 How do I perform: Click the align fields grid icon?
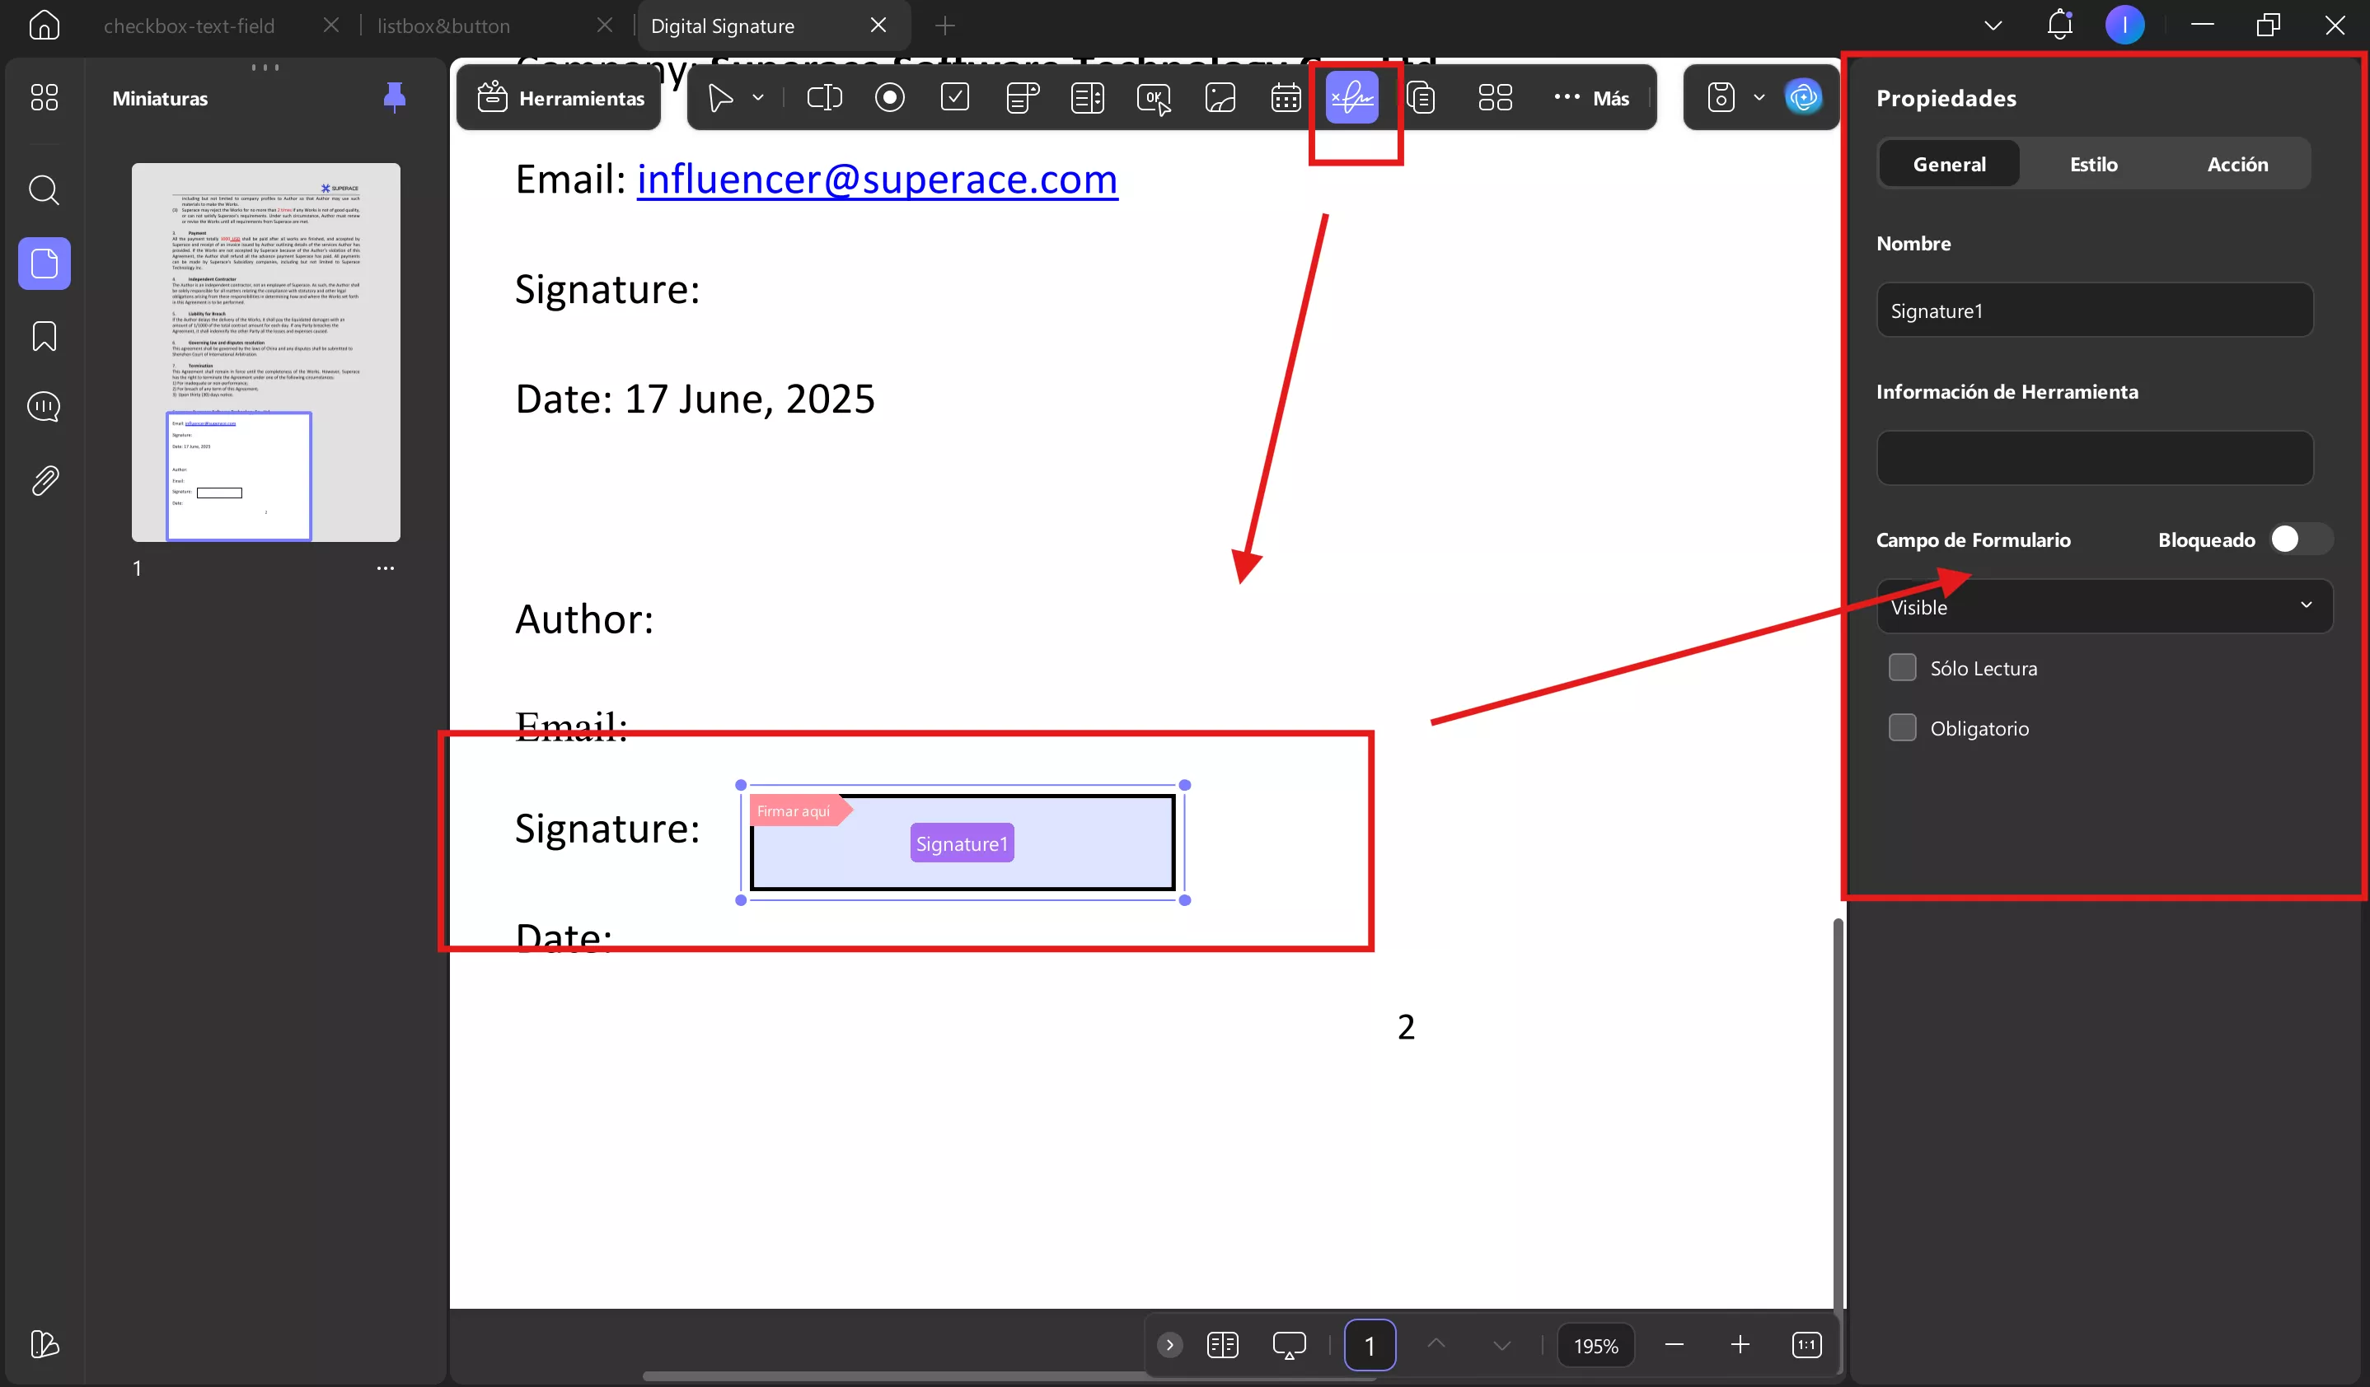1496,98
